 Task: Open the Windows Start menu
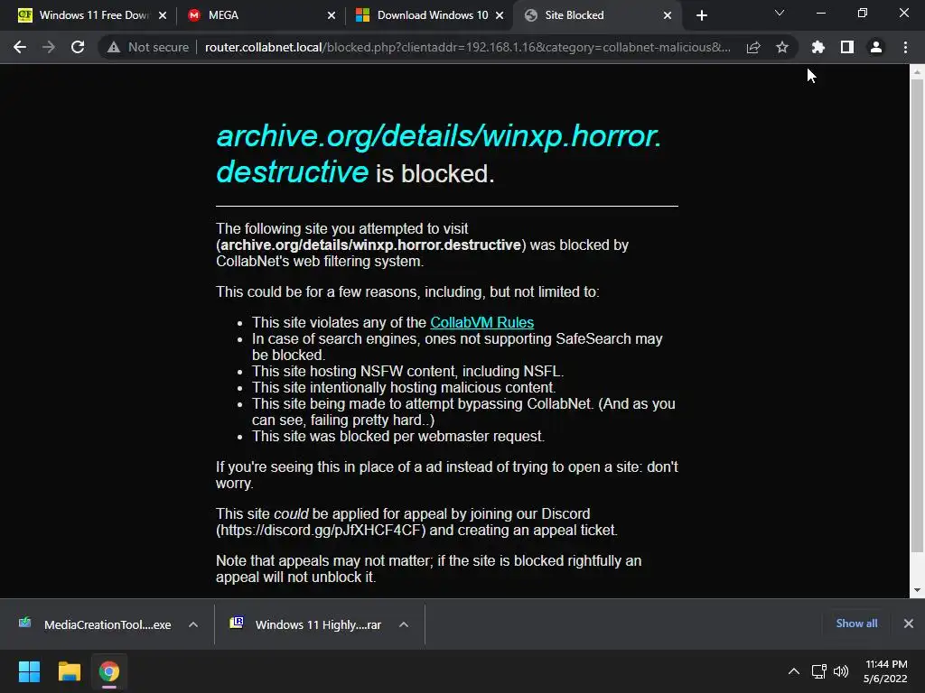(x=29, y=671)
